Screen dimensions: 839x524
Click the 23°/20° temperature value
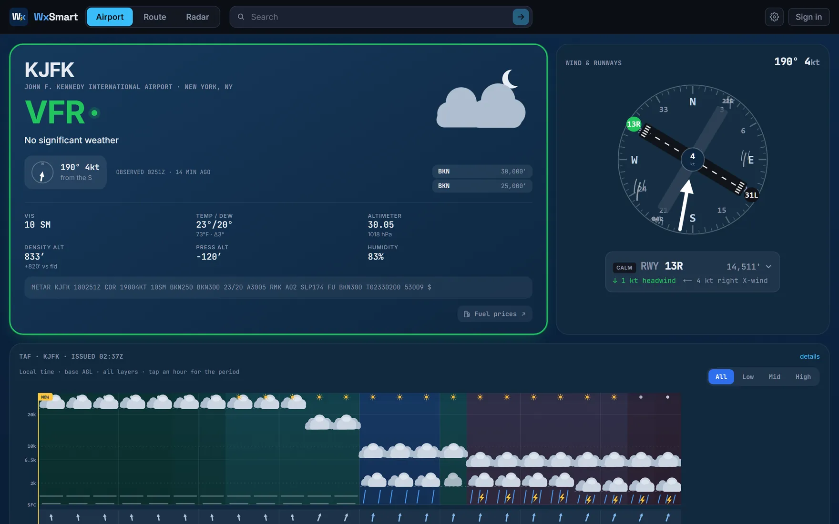[214, 225]
